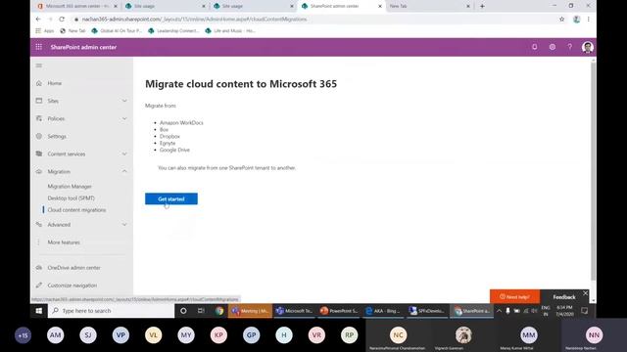Open Microsoft Teams taskbar item
Image resolution: width=627 pixels, height=352 pixels.
(x=294, y=311)
